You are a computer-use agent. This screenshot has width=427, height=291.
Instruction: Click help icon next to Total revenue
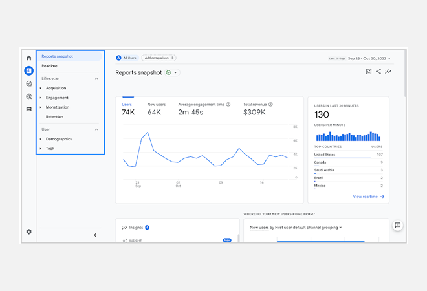270,104
